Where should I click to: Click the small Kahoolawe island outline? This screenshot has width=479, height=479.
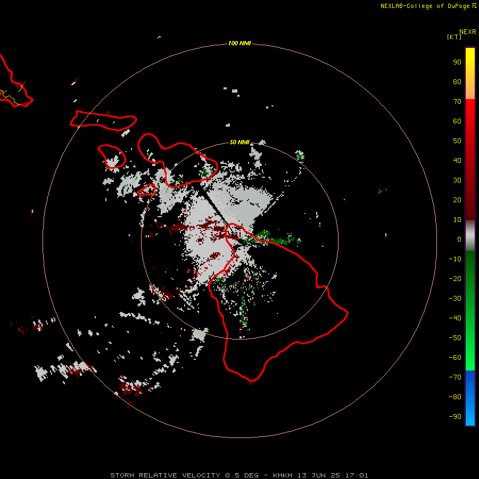point(146,189)
